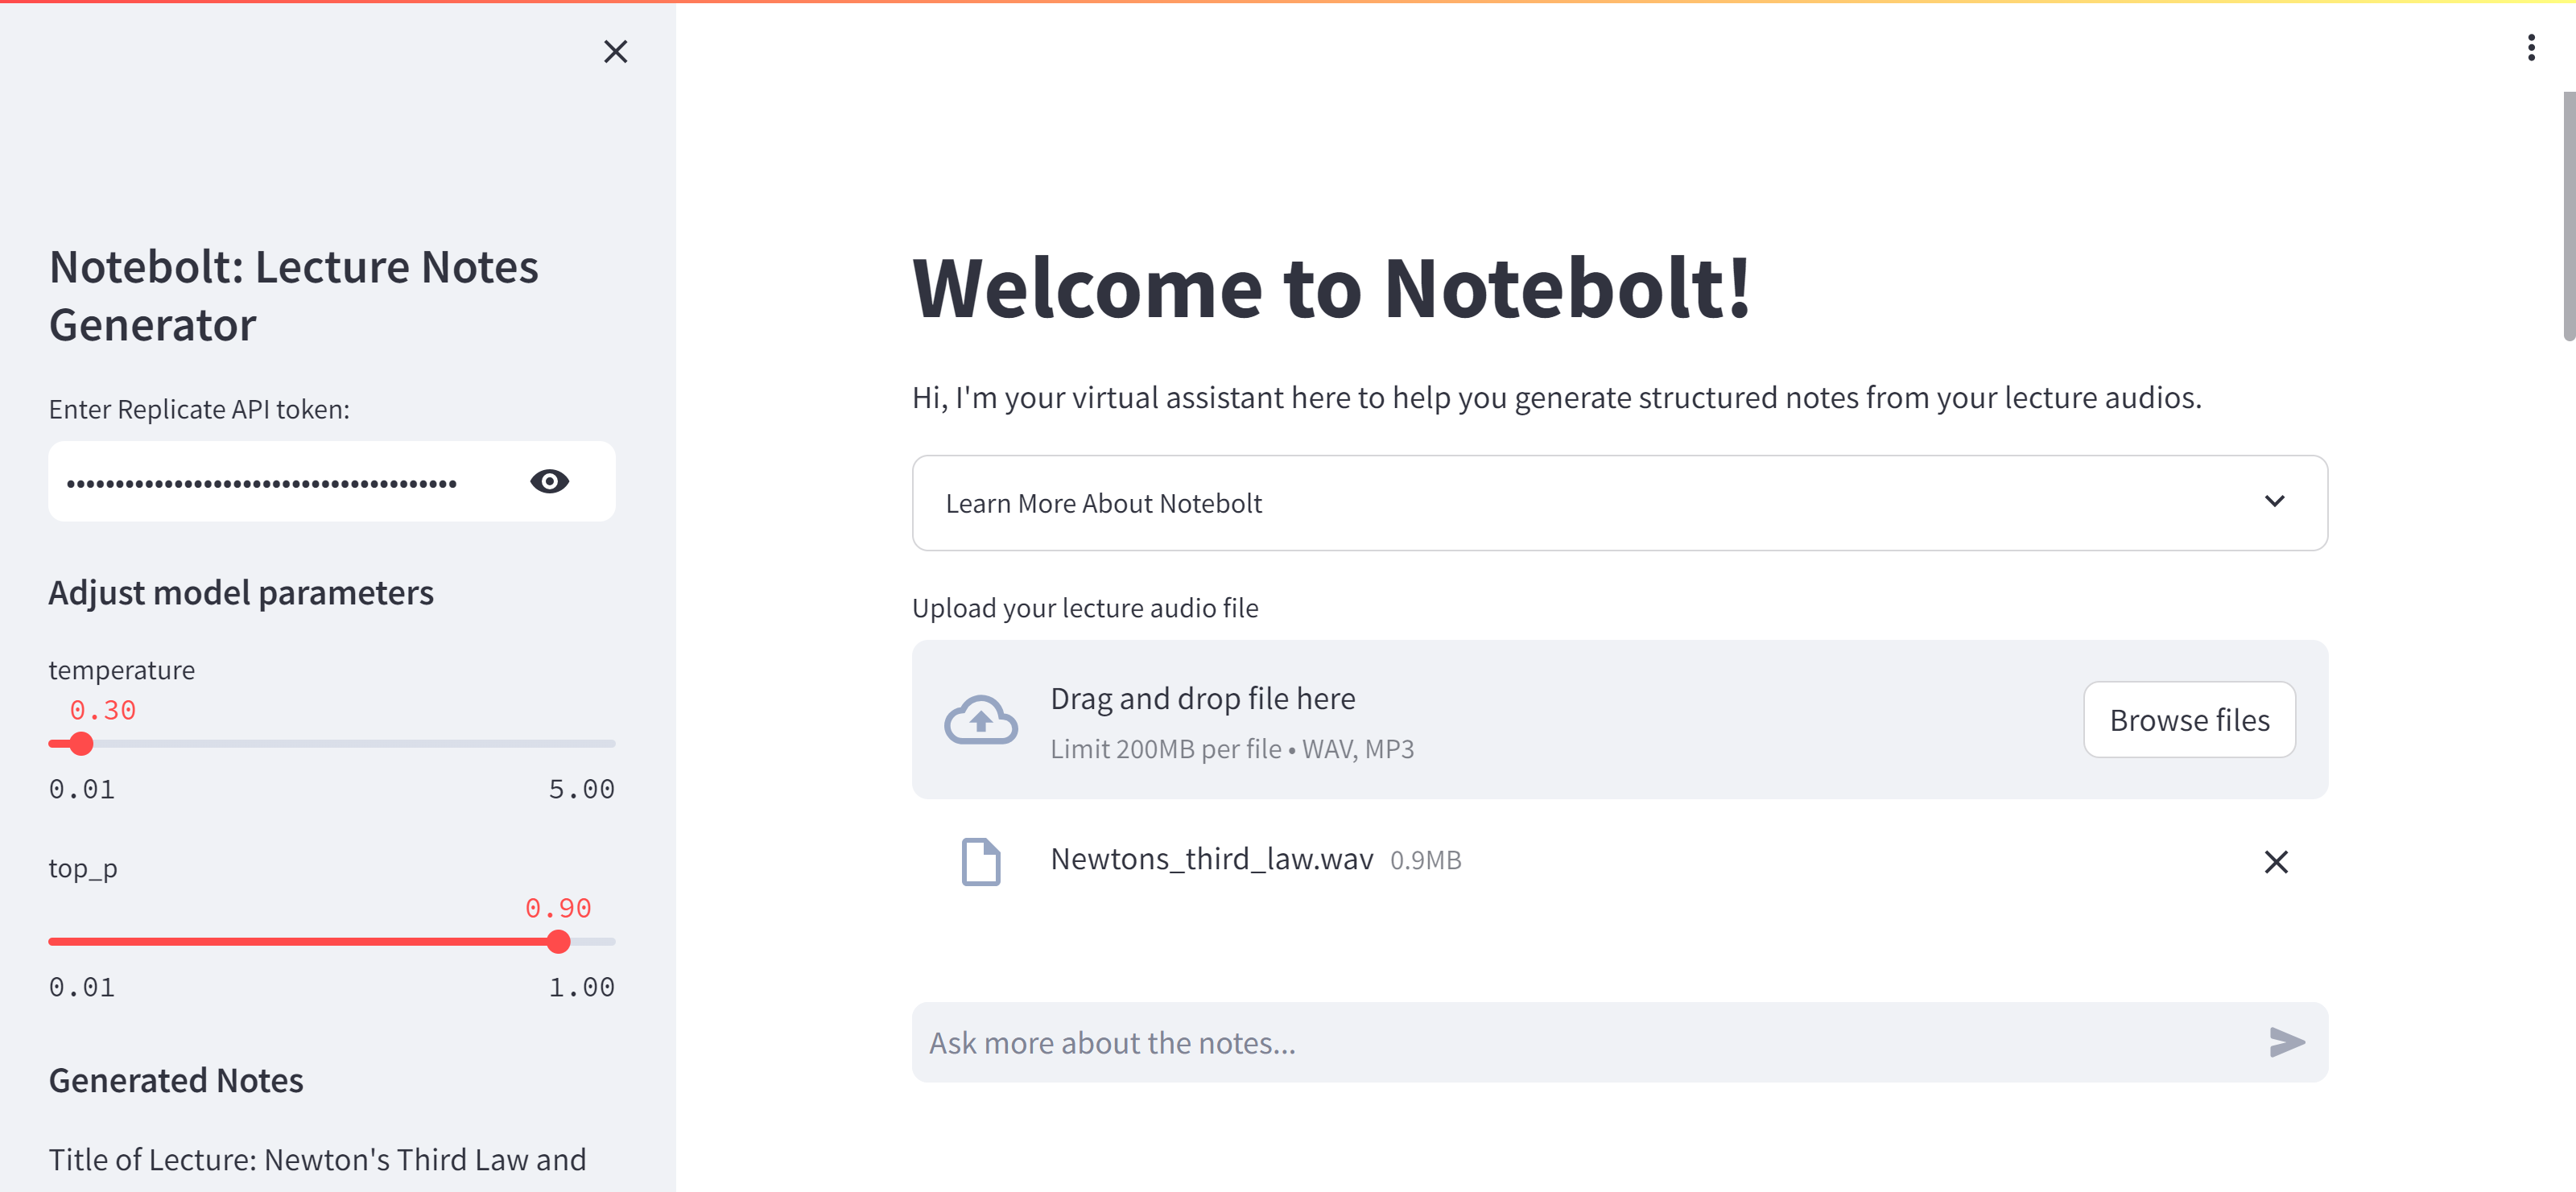
Task: Click the temperature slider track near 5.00
Action: [600, 743]
